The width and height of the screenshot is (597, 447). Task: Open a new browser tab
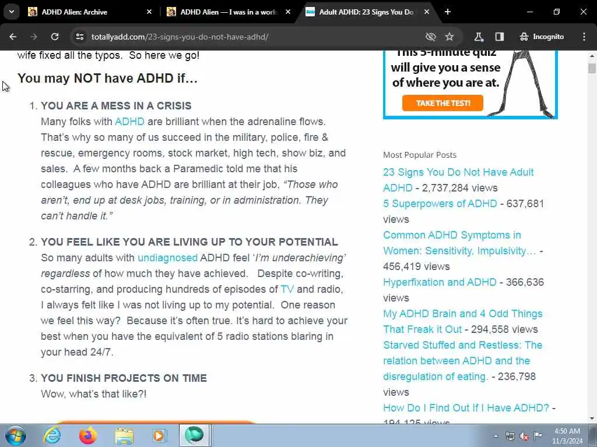click(x=448, y=12)
